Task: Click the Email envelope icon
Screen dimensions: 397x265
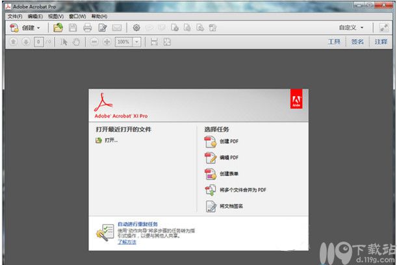Action: coord(117,27)
